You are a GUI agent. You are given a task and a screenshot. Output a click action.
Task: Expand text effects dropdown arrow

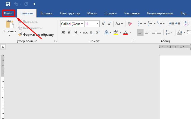click(110, 32)
